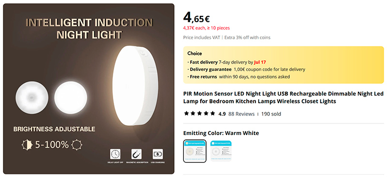Click the dim round lamp image
This screenshot has height=177, width=387.
[x=32, y=97]
